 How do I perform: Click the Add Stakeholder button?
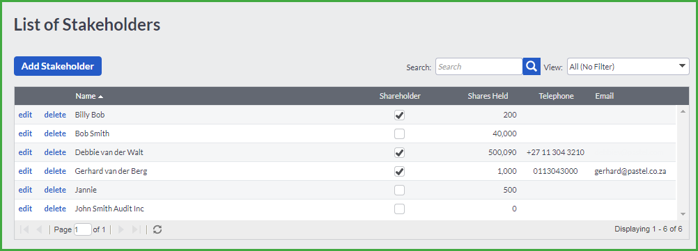[x=58, y=66]
